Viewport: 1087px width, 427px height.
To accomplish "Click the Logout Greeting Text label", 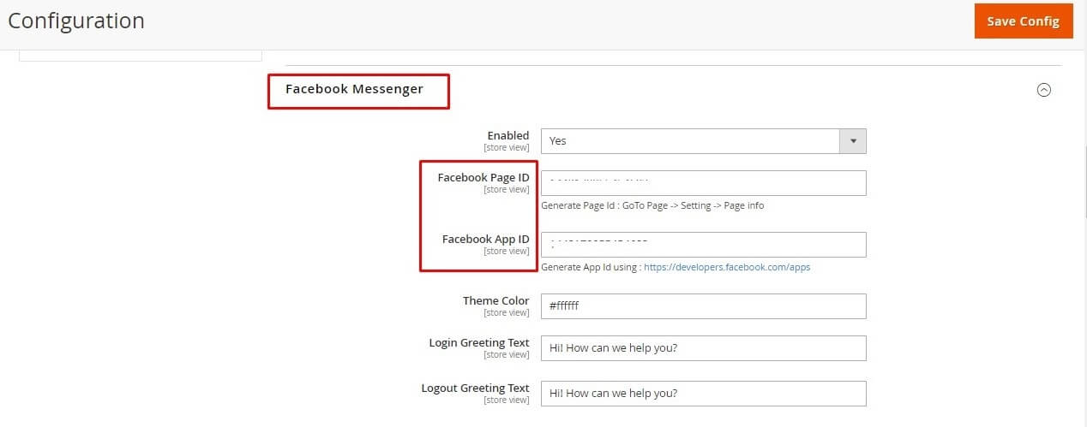I will (x=475, y=388).
